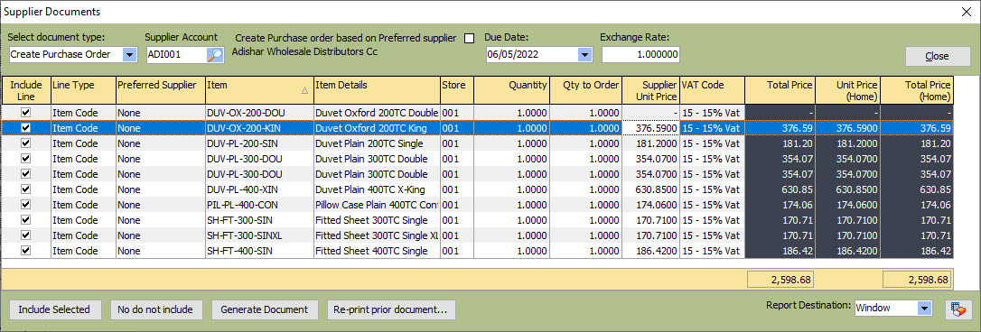Uncheck Include Line for DUV-OX-200-KIN row
Screen dimensions: 981x332
[x=25, y=127]
